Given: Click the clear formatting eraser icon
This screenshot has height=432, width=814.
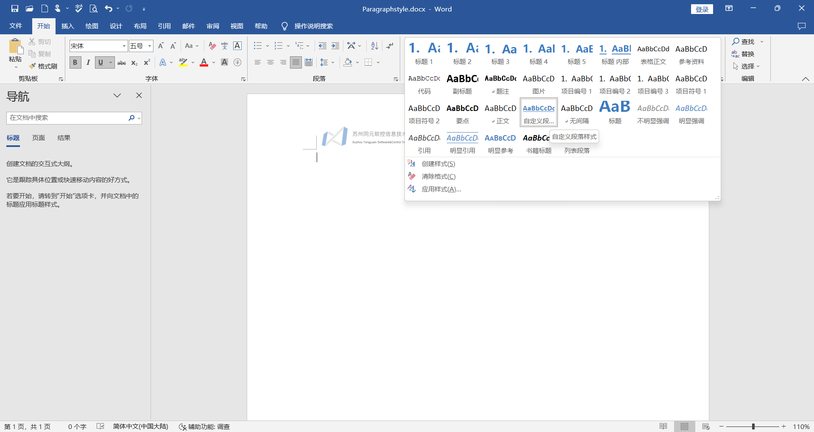Looking at the screenshot, I should tap(212, 46).
